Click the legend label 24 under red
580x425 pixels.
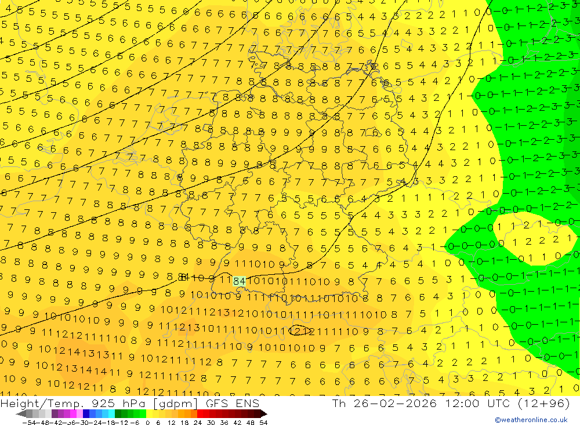tap(198, 423)
